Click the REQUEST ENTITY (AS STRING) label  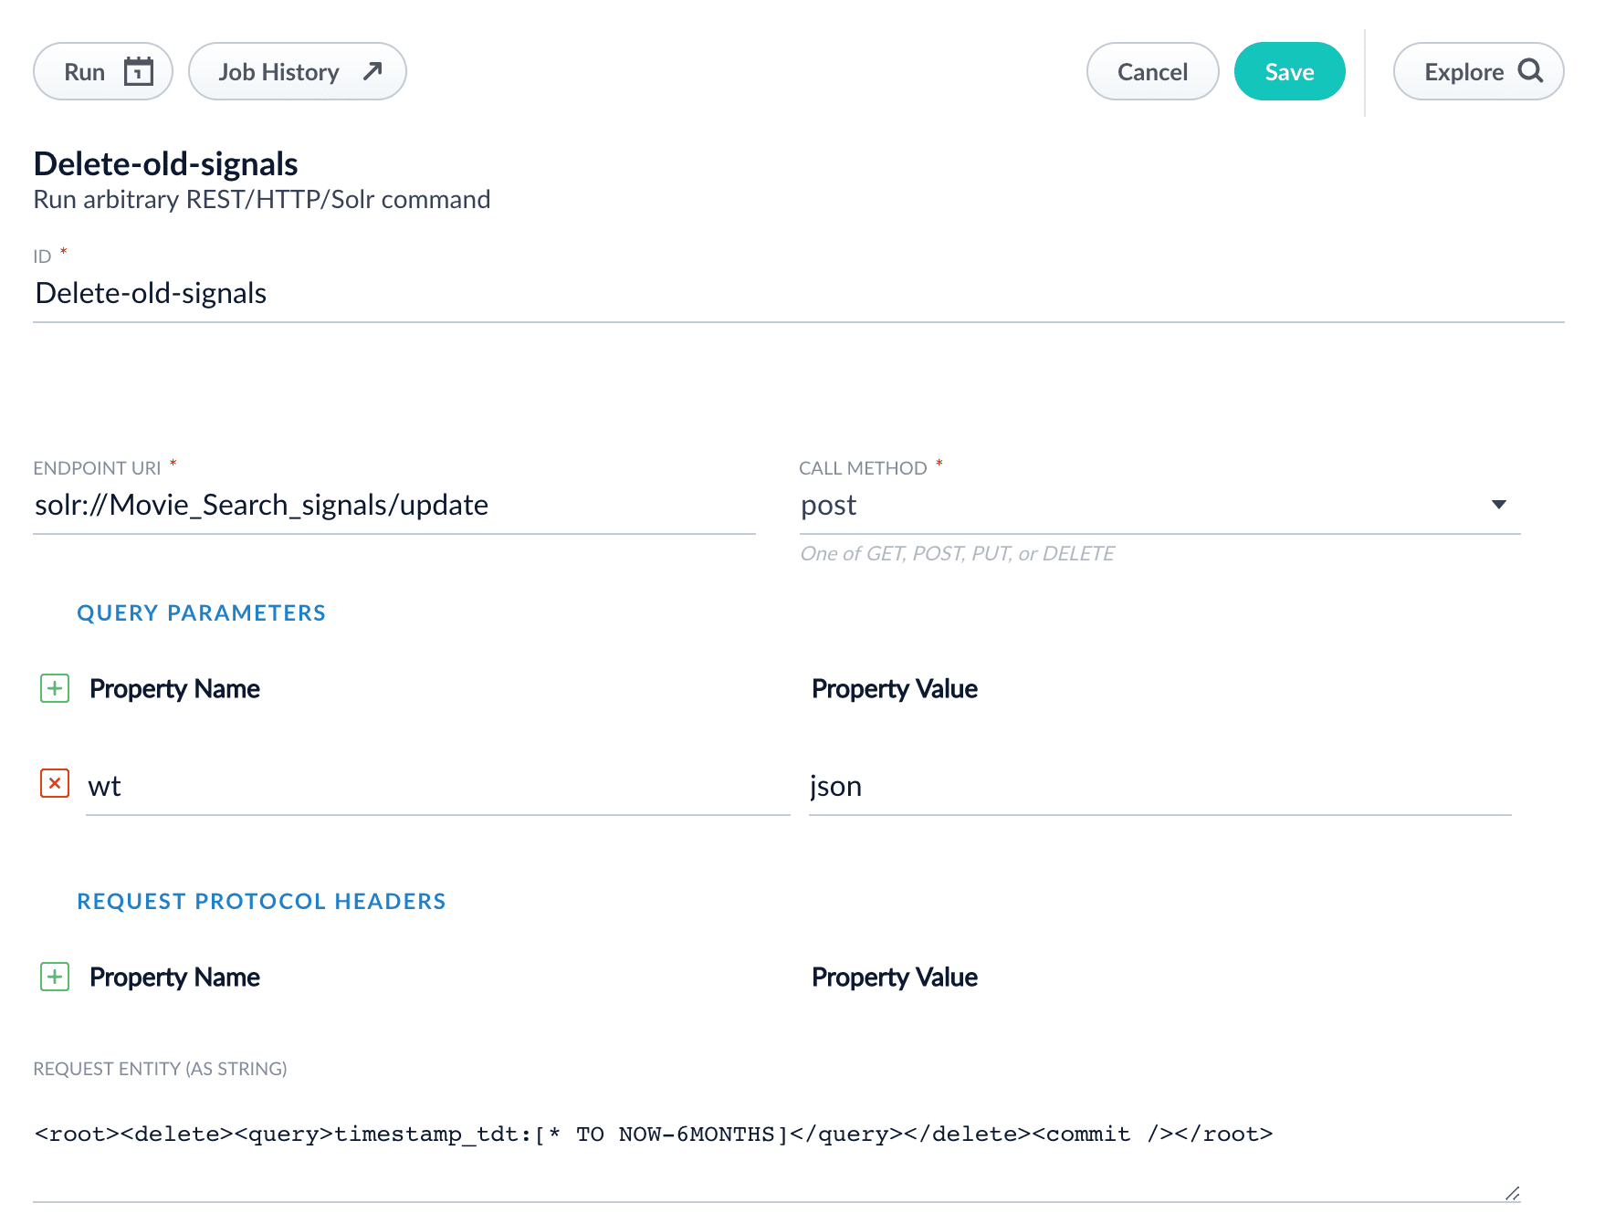[x=160, y=1069]
